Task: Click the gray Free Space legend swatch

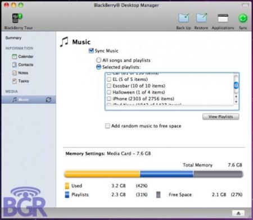Action: pos(159,195)
